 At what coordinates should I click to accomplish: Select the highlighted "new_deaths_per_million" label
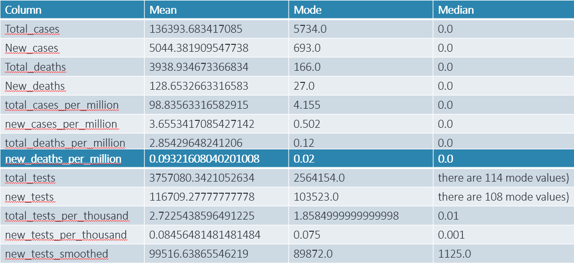click(63, 159)
